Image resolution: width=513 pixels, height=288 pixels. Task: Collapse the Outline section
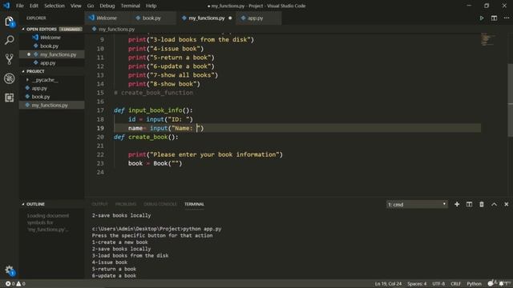click(35, 204)
